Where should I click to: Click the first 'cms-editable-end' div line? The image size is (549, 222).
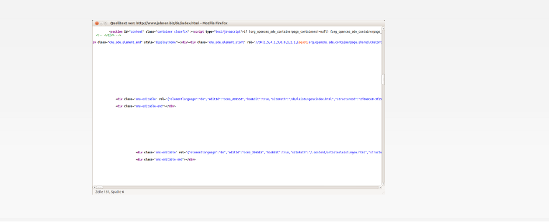[145, 106]
